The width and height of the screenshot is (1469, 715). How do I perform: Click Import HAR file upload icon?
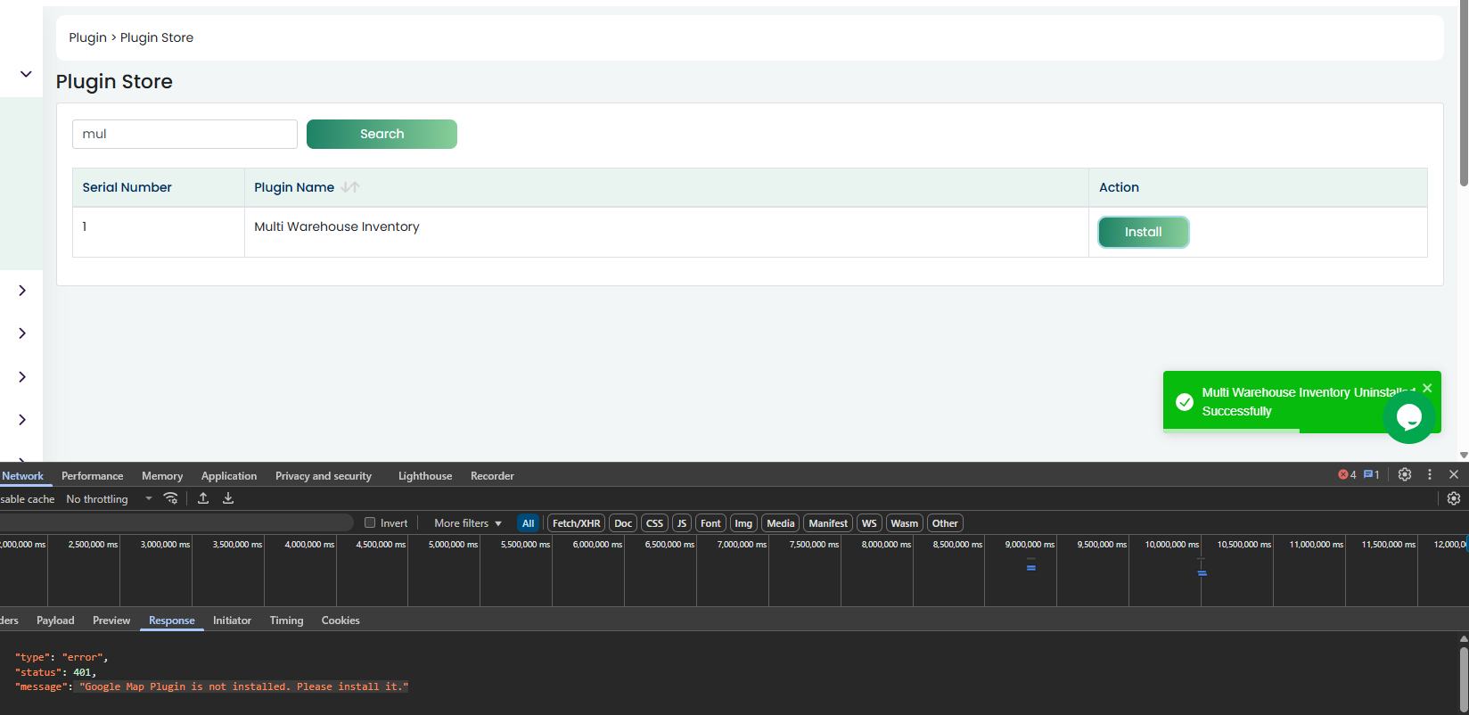pos(203,498)
